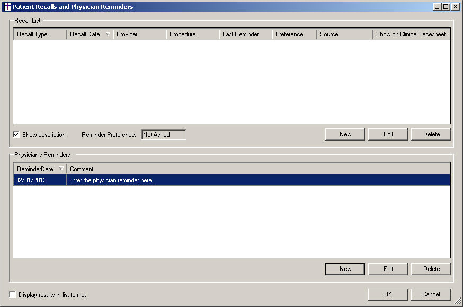Click the resize grip in bottom corner
This screenshot has height=307, width=463.
tap(458, 302)
